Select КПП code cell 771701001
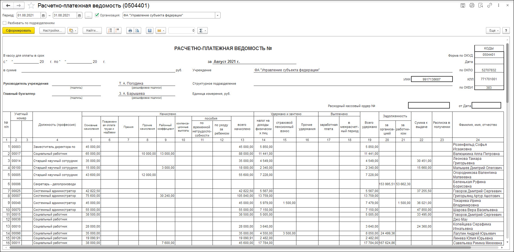This screenshot has width=514, height=252. [x=489, y=79]
